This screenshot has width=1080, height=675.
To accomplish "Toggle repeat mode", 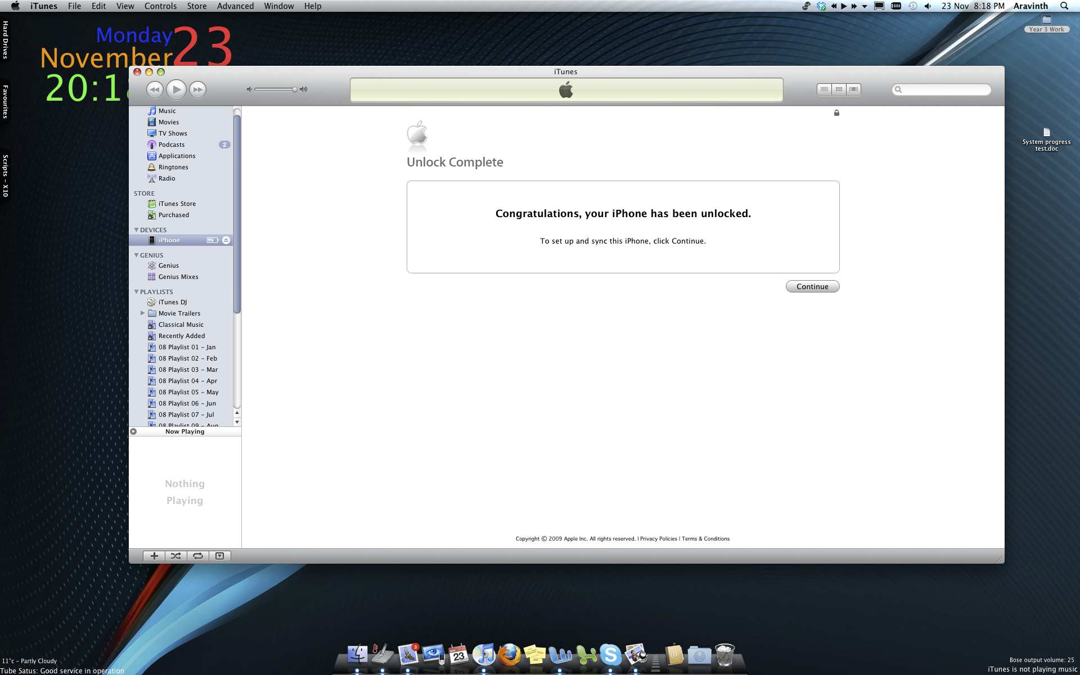I will point(197,556).
